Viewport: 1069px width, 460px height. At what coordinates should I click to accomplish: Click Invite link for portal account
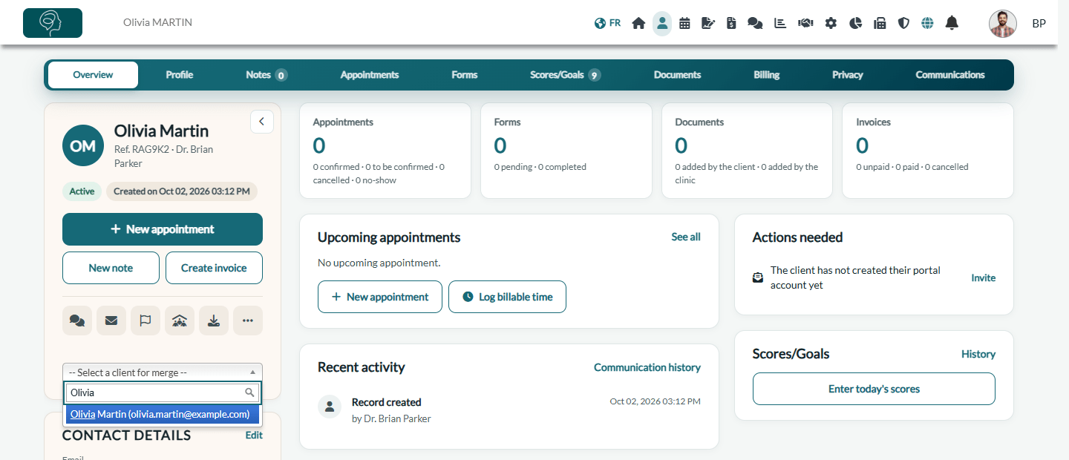click(984, 277)
